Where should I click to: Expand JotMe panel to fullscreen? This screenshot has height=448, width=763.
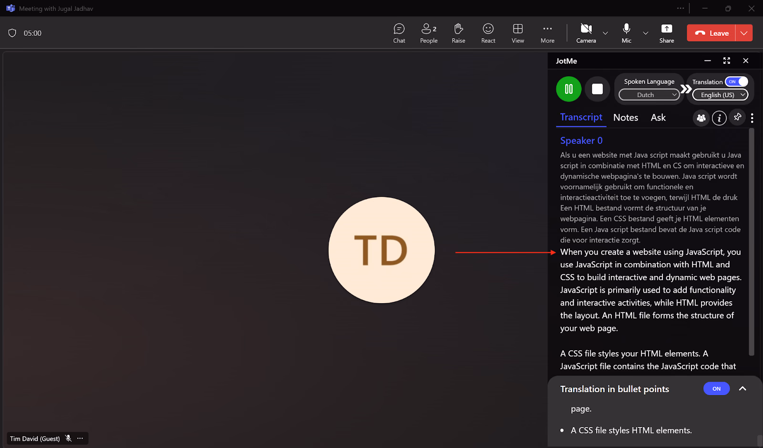click(727, 61)
